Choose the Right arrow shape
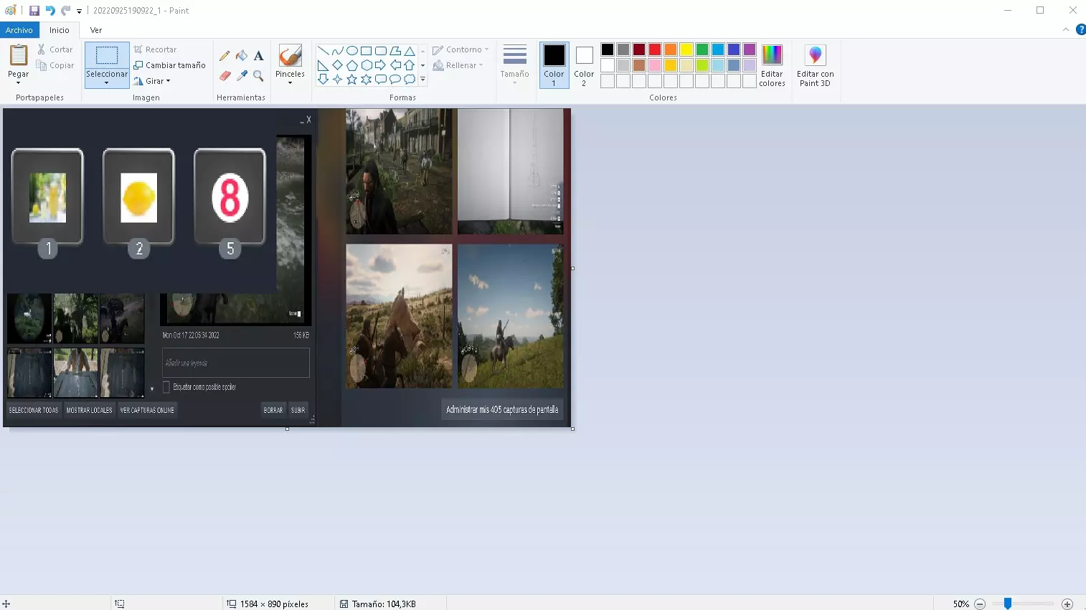The width and height of the screenshot is (1086, 610). point(380,65)
